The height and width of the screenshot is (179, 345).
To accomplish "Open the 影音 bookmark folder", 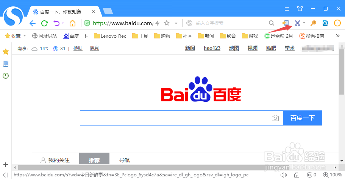I will coord(228,36).
